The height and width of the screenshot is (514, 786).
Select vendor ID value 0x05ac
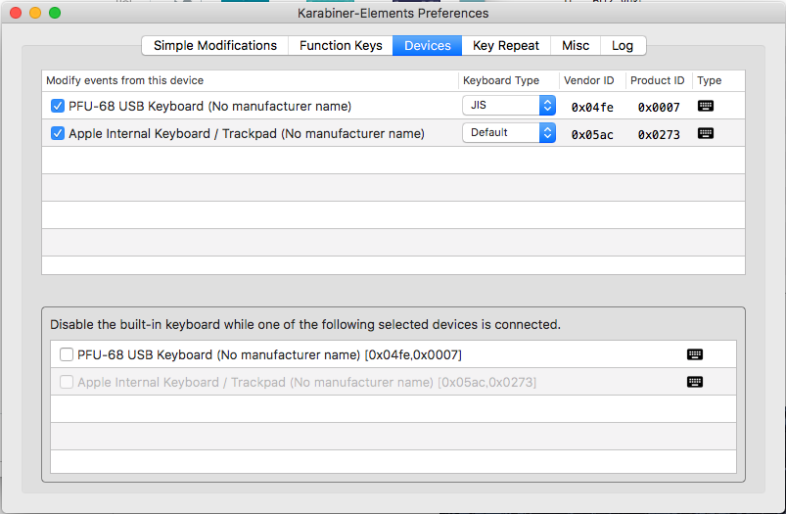pyautogui.click(x=592, y=135)
